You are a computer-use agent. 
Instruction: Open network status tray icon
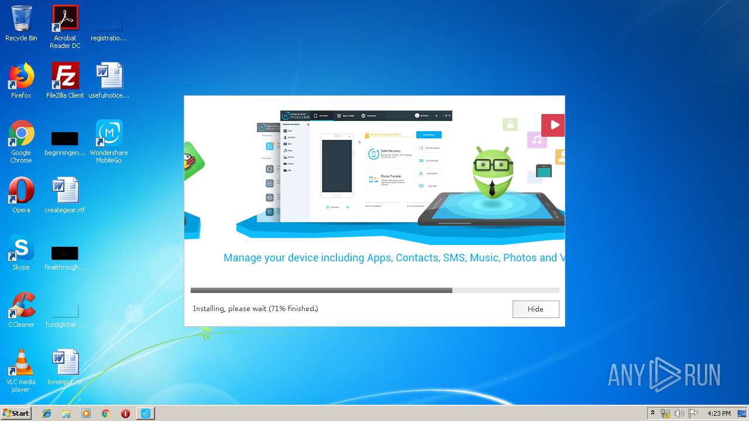click(x=665, y=413)
